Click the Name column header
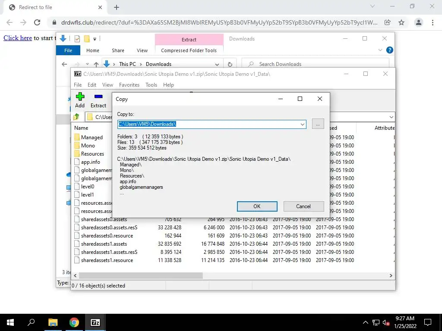The image size is (442, 331). [81, 128]
